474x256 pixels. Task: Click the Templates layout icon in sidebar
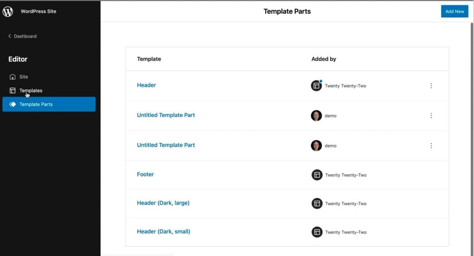point(13,91)
